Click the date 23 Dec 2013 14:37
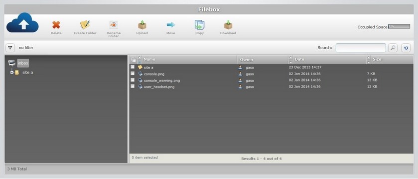This screenshot has height=179, width=418. 305,67
